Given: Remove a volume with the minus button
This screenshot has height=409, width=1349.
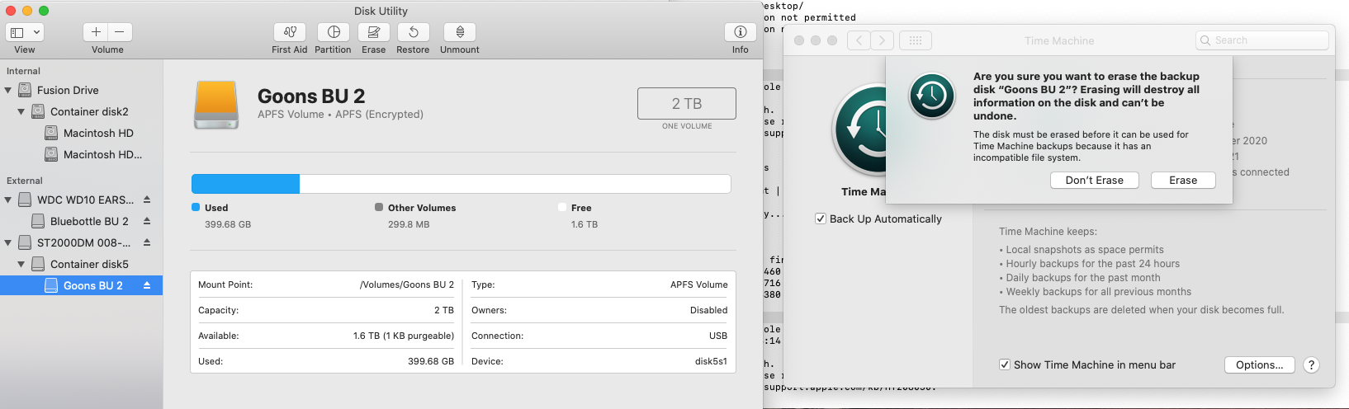Looking at the screenshot, I should 120,32.
